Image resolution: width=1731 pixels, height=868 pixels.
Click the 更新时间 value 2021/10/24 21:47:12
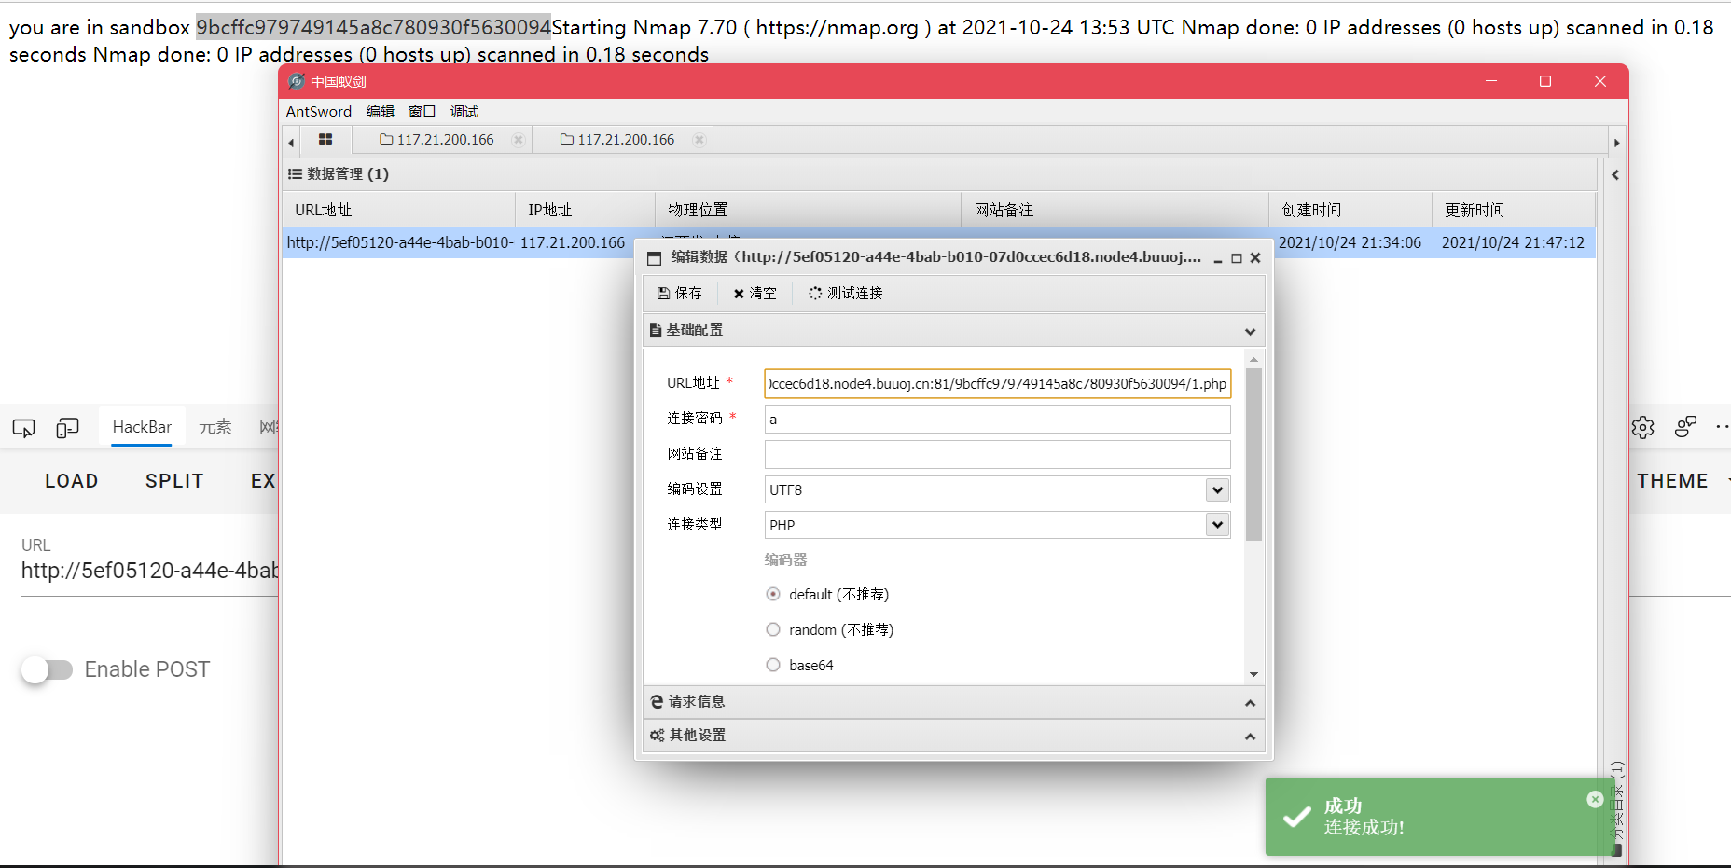1513,242
